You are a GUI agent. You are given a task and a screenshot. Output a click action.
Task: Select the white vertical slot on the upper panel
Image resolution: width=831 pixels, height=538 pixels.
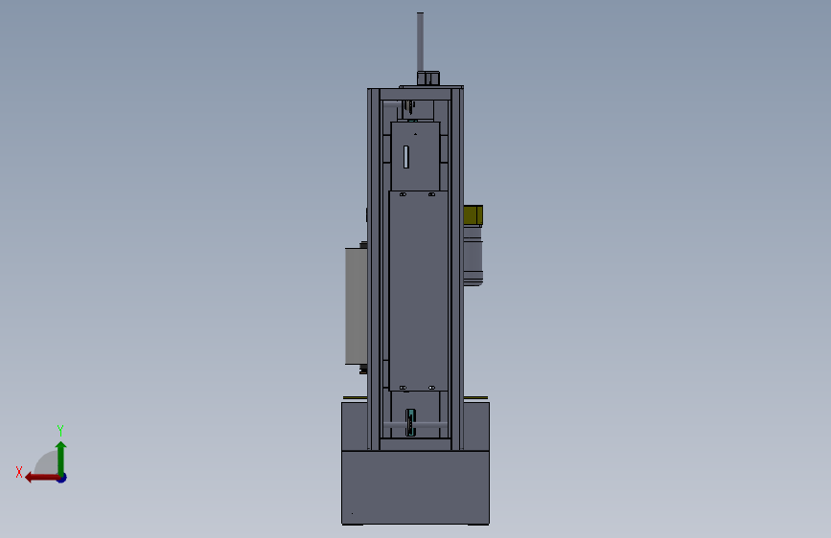[406, 157]
